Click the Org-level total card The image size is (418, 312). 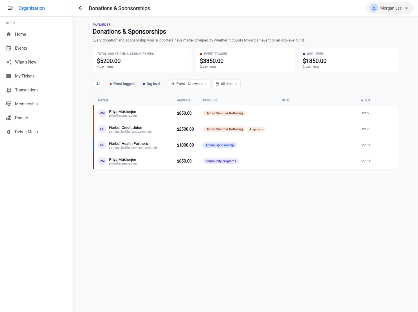348,60
